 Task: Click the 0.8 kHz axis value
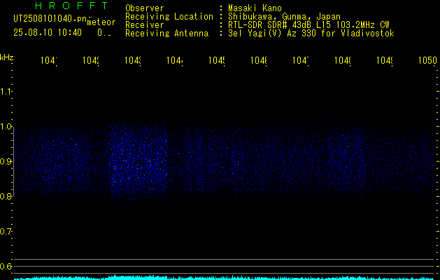point(6,196)
